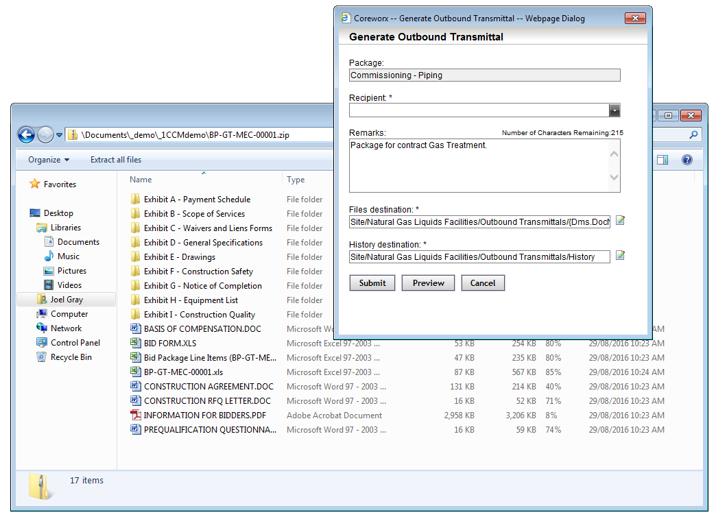
Task: Click the Explorer search magnifier icon
Action: point(693,134)
